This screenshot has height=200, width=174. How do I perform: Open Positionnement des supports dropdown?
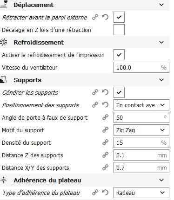click(x=141, y=105)
